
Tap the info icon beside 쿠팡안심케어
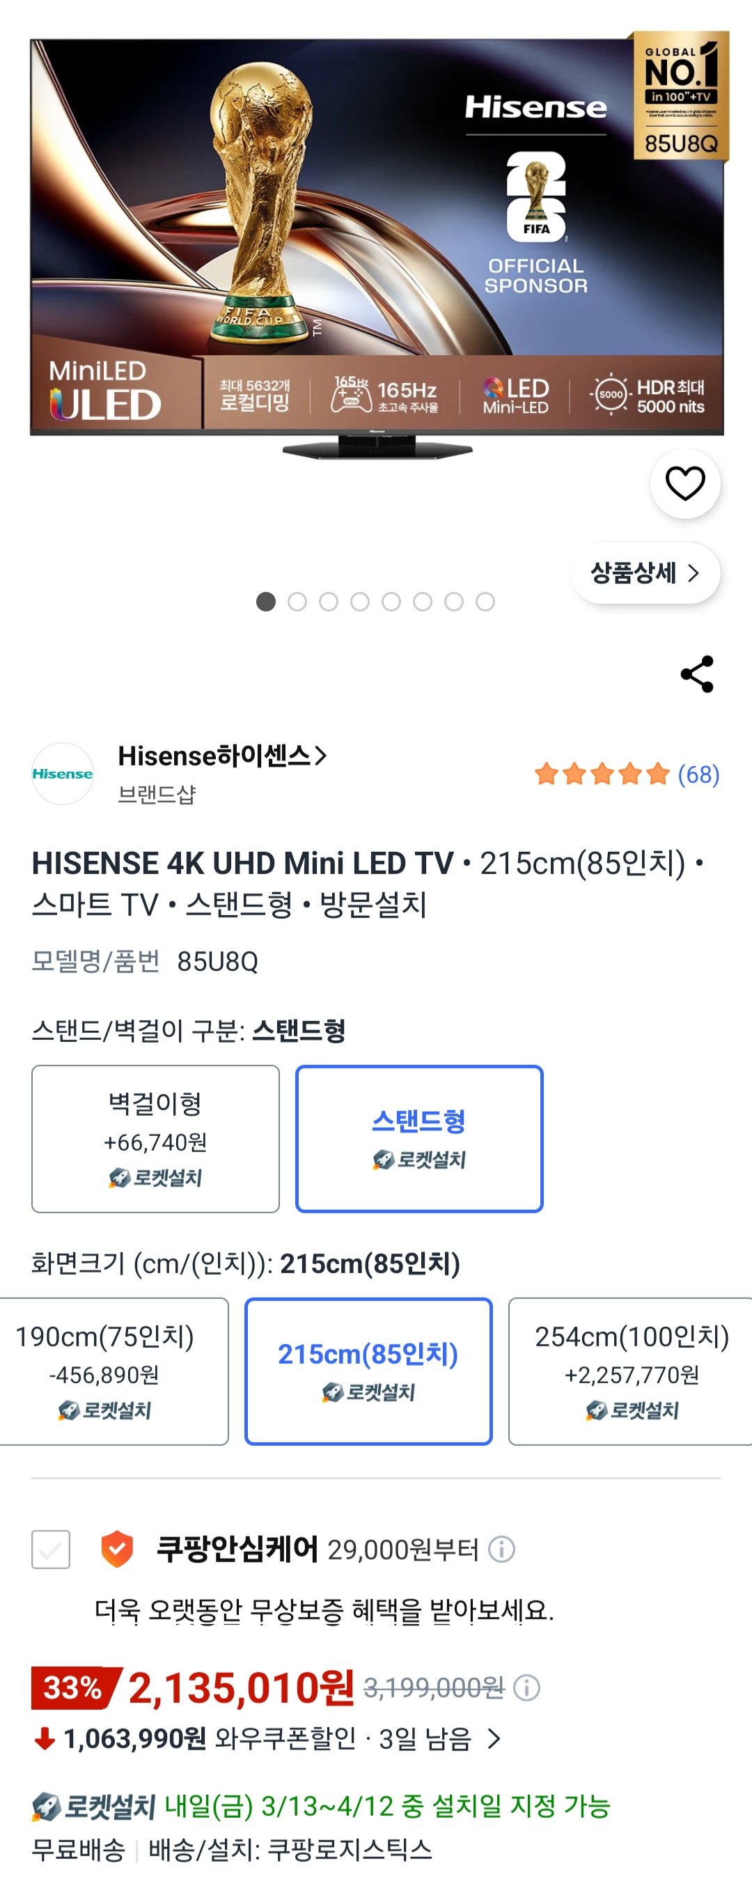point(501,1549)
